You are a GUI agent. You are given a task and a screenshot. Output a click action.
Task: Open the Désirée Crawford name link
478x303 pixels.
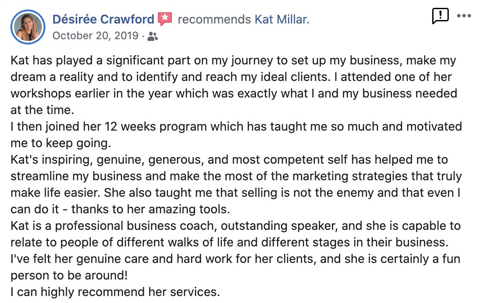(103, 19)
